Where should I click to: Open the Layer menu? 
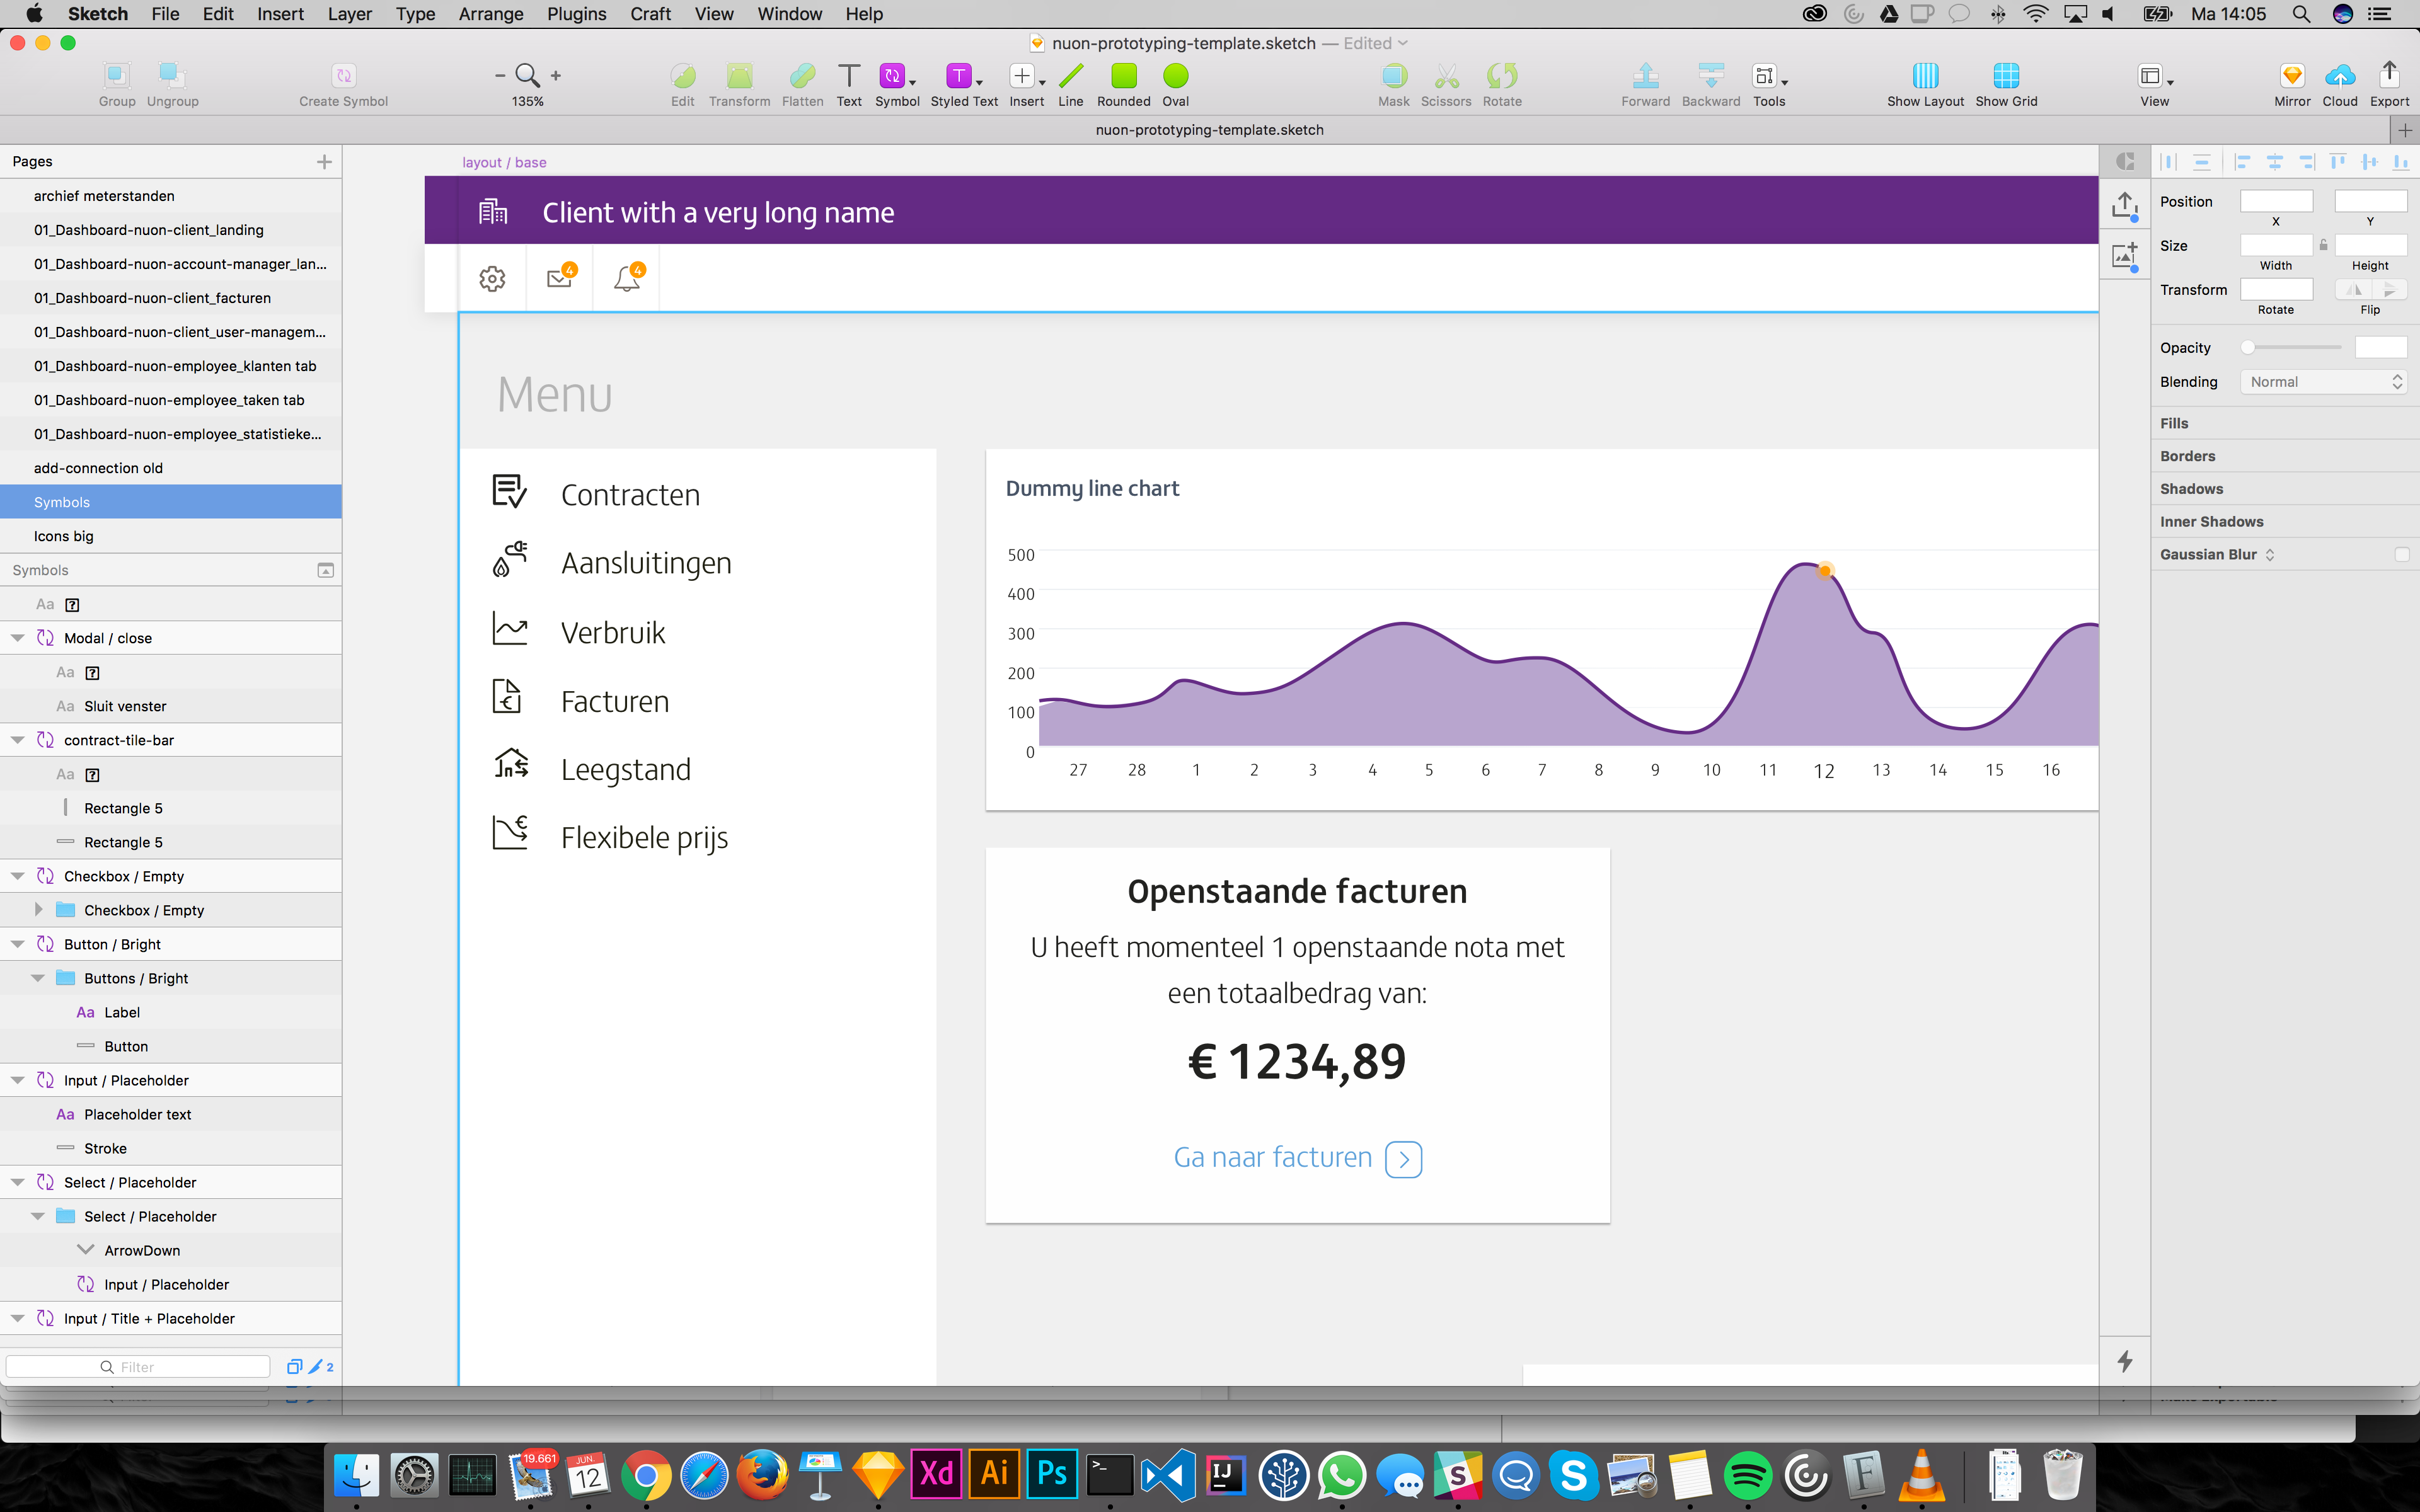coord(349,14)
